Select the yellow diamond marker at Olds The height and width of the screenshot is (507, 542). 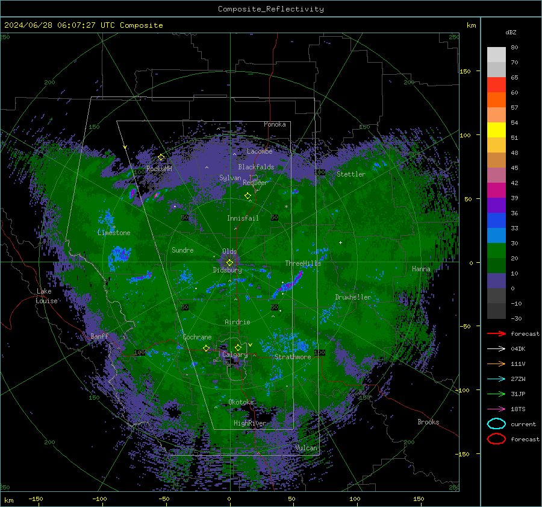(x=229, y=263)
